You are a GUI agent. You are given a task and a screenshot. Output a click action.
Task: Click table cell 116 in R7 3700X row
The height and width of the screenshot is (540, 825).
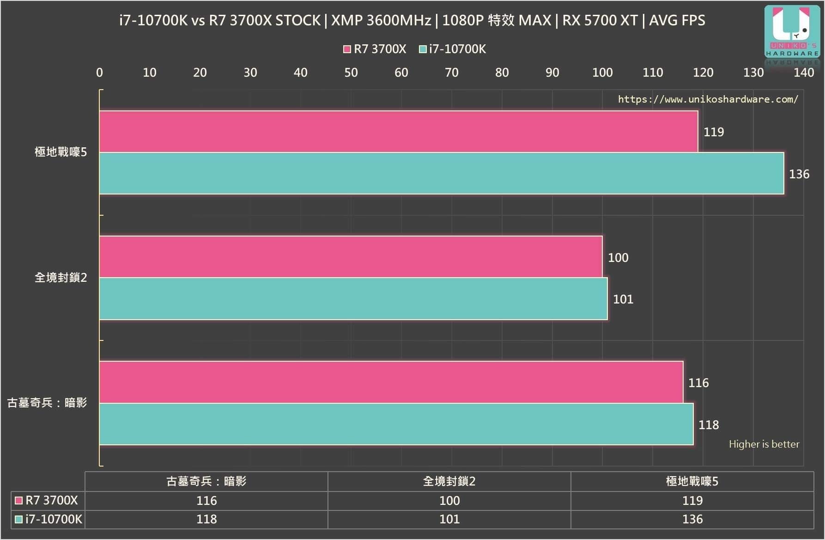[x=206, y=501]
